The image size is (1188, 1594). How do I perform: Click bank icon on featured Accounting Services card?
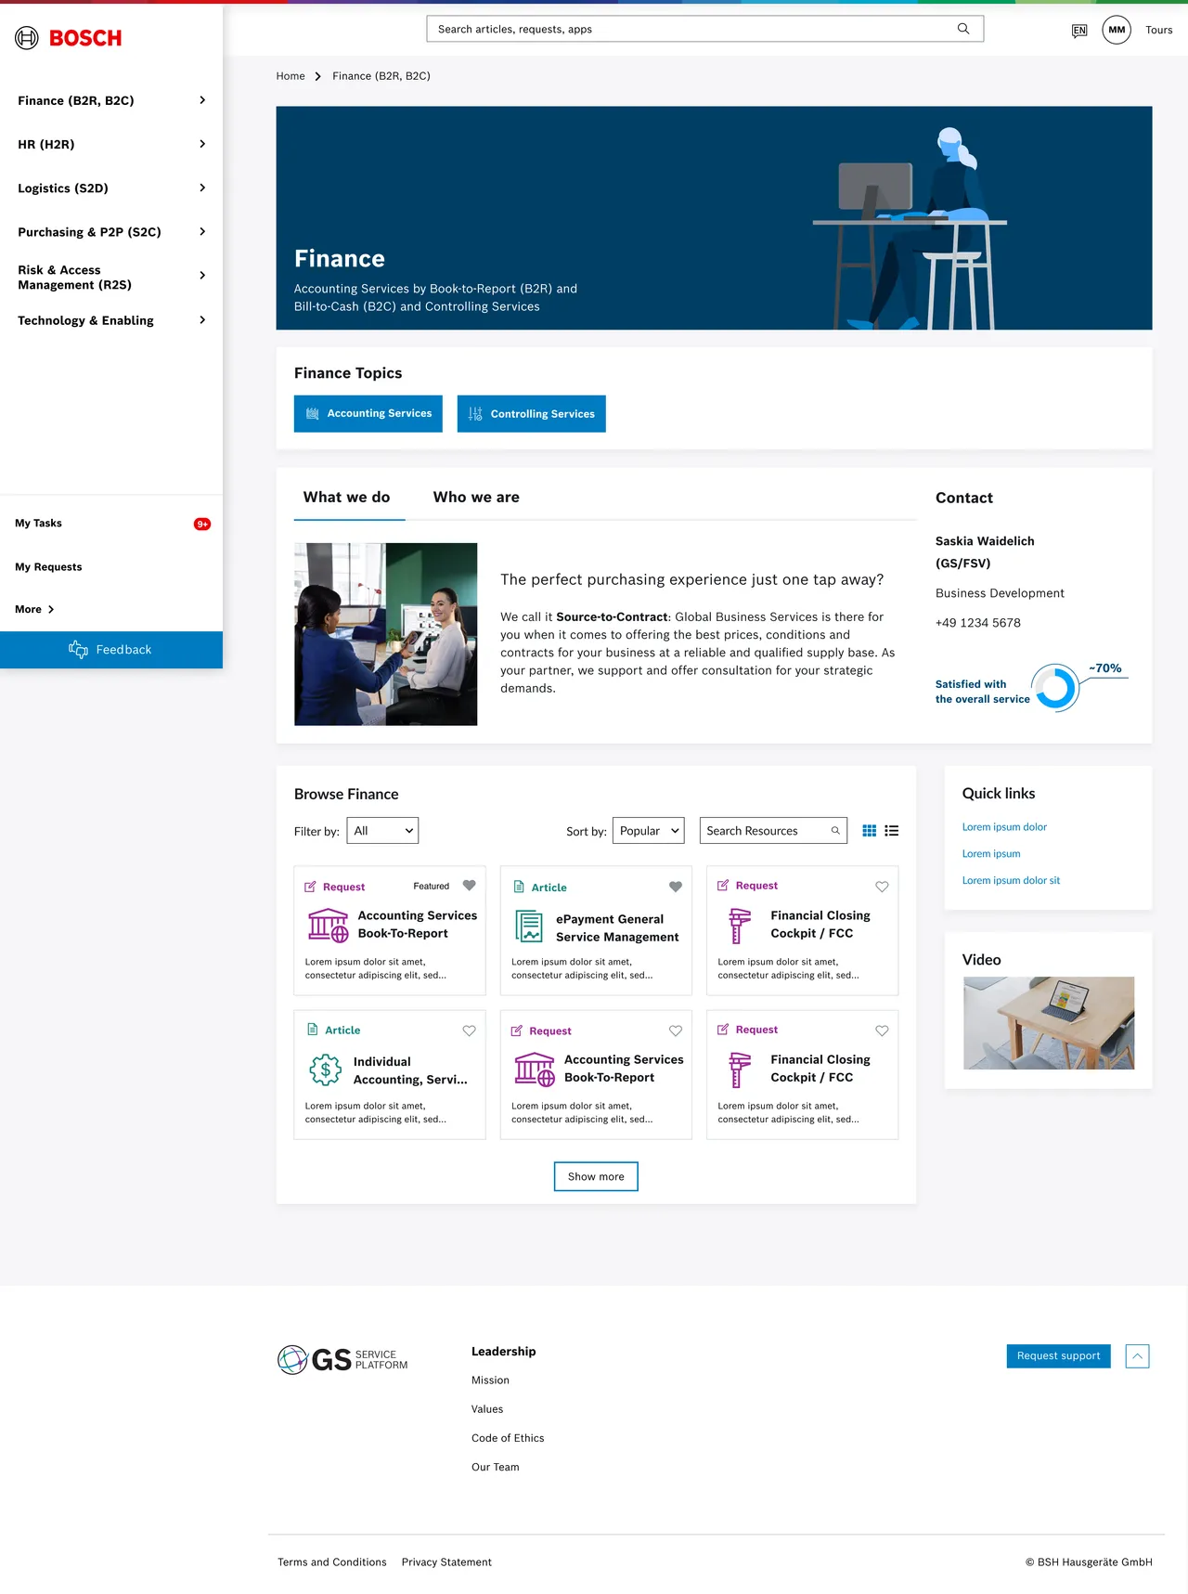coord(328,925)
